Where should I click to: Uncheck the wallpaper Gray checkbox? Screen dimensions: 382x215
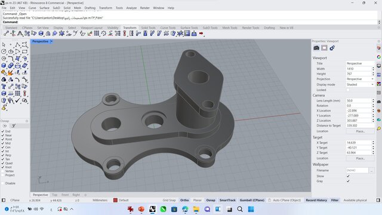point(348,181)
